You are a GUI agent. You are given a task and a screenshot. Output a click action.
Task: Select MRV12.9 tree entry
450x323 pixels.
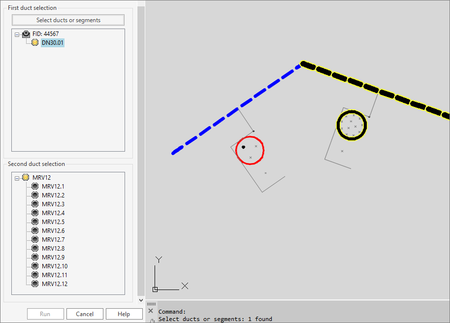click(x=53, y=257)
